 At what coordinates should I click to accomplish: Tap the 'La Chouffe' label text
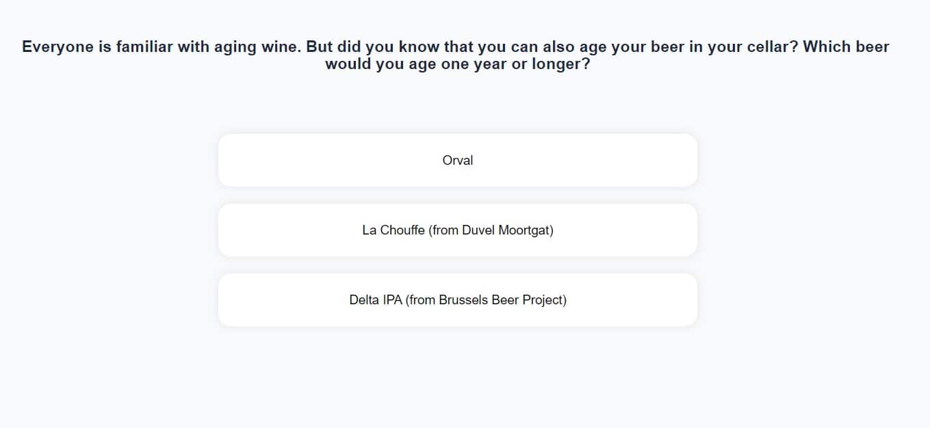pos(393,230)
